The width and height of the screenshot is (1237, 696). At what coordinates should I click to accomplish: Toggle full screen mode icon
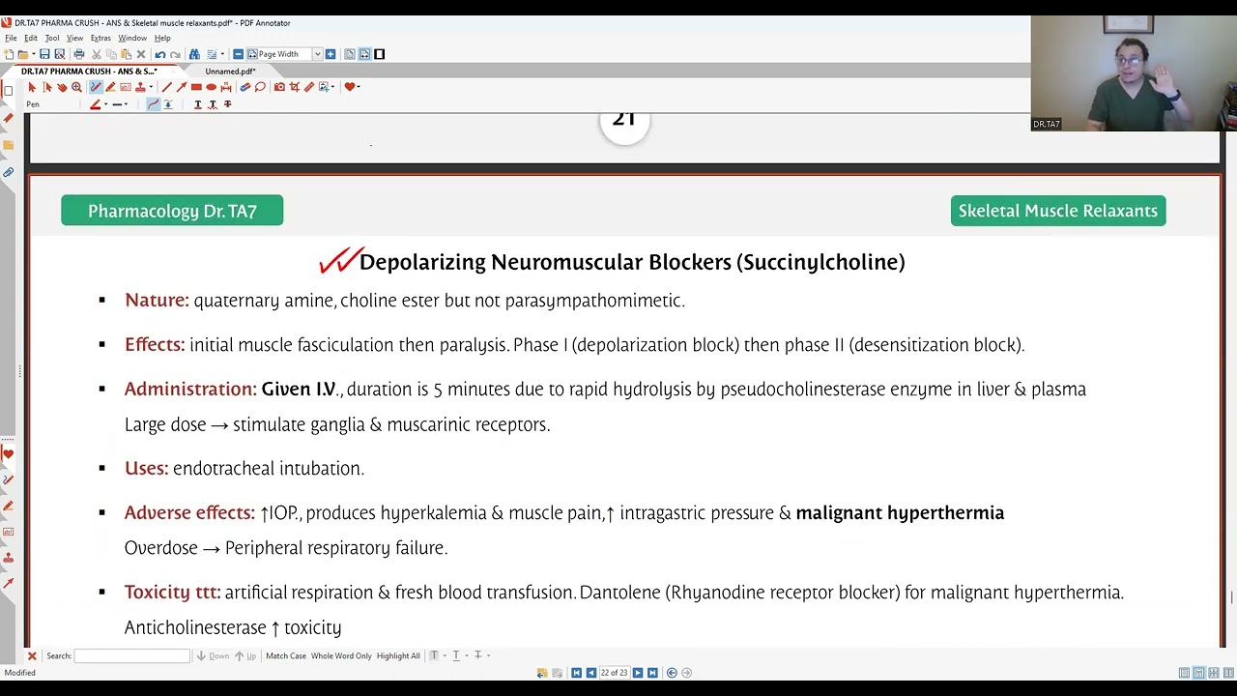(x=379, y=54)
